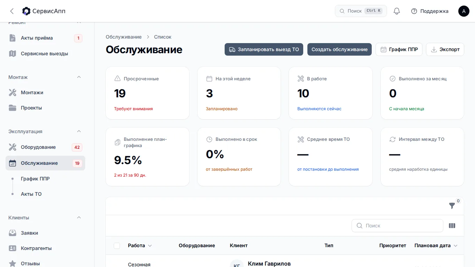Click Интервал между ТО refresh icon
The height and width of the screenshot is (267, 475).
(393, 139)
